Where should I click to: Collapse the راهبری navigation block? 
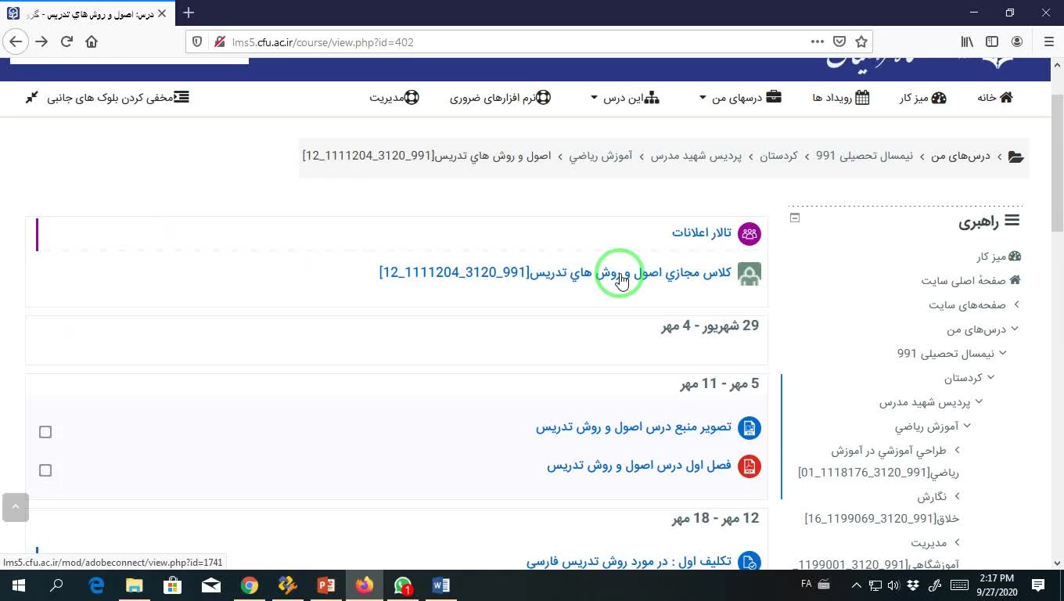click(x=795, y=218)
